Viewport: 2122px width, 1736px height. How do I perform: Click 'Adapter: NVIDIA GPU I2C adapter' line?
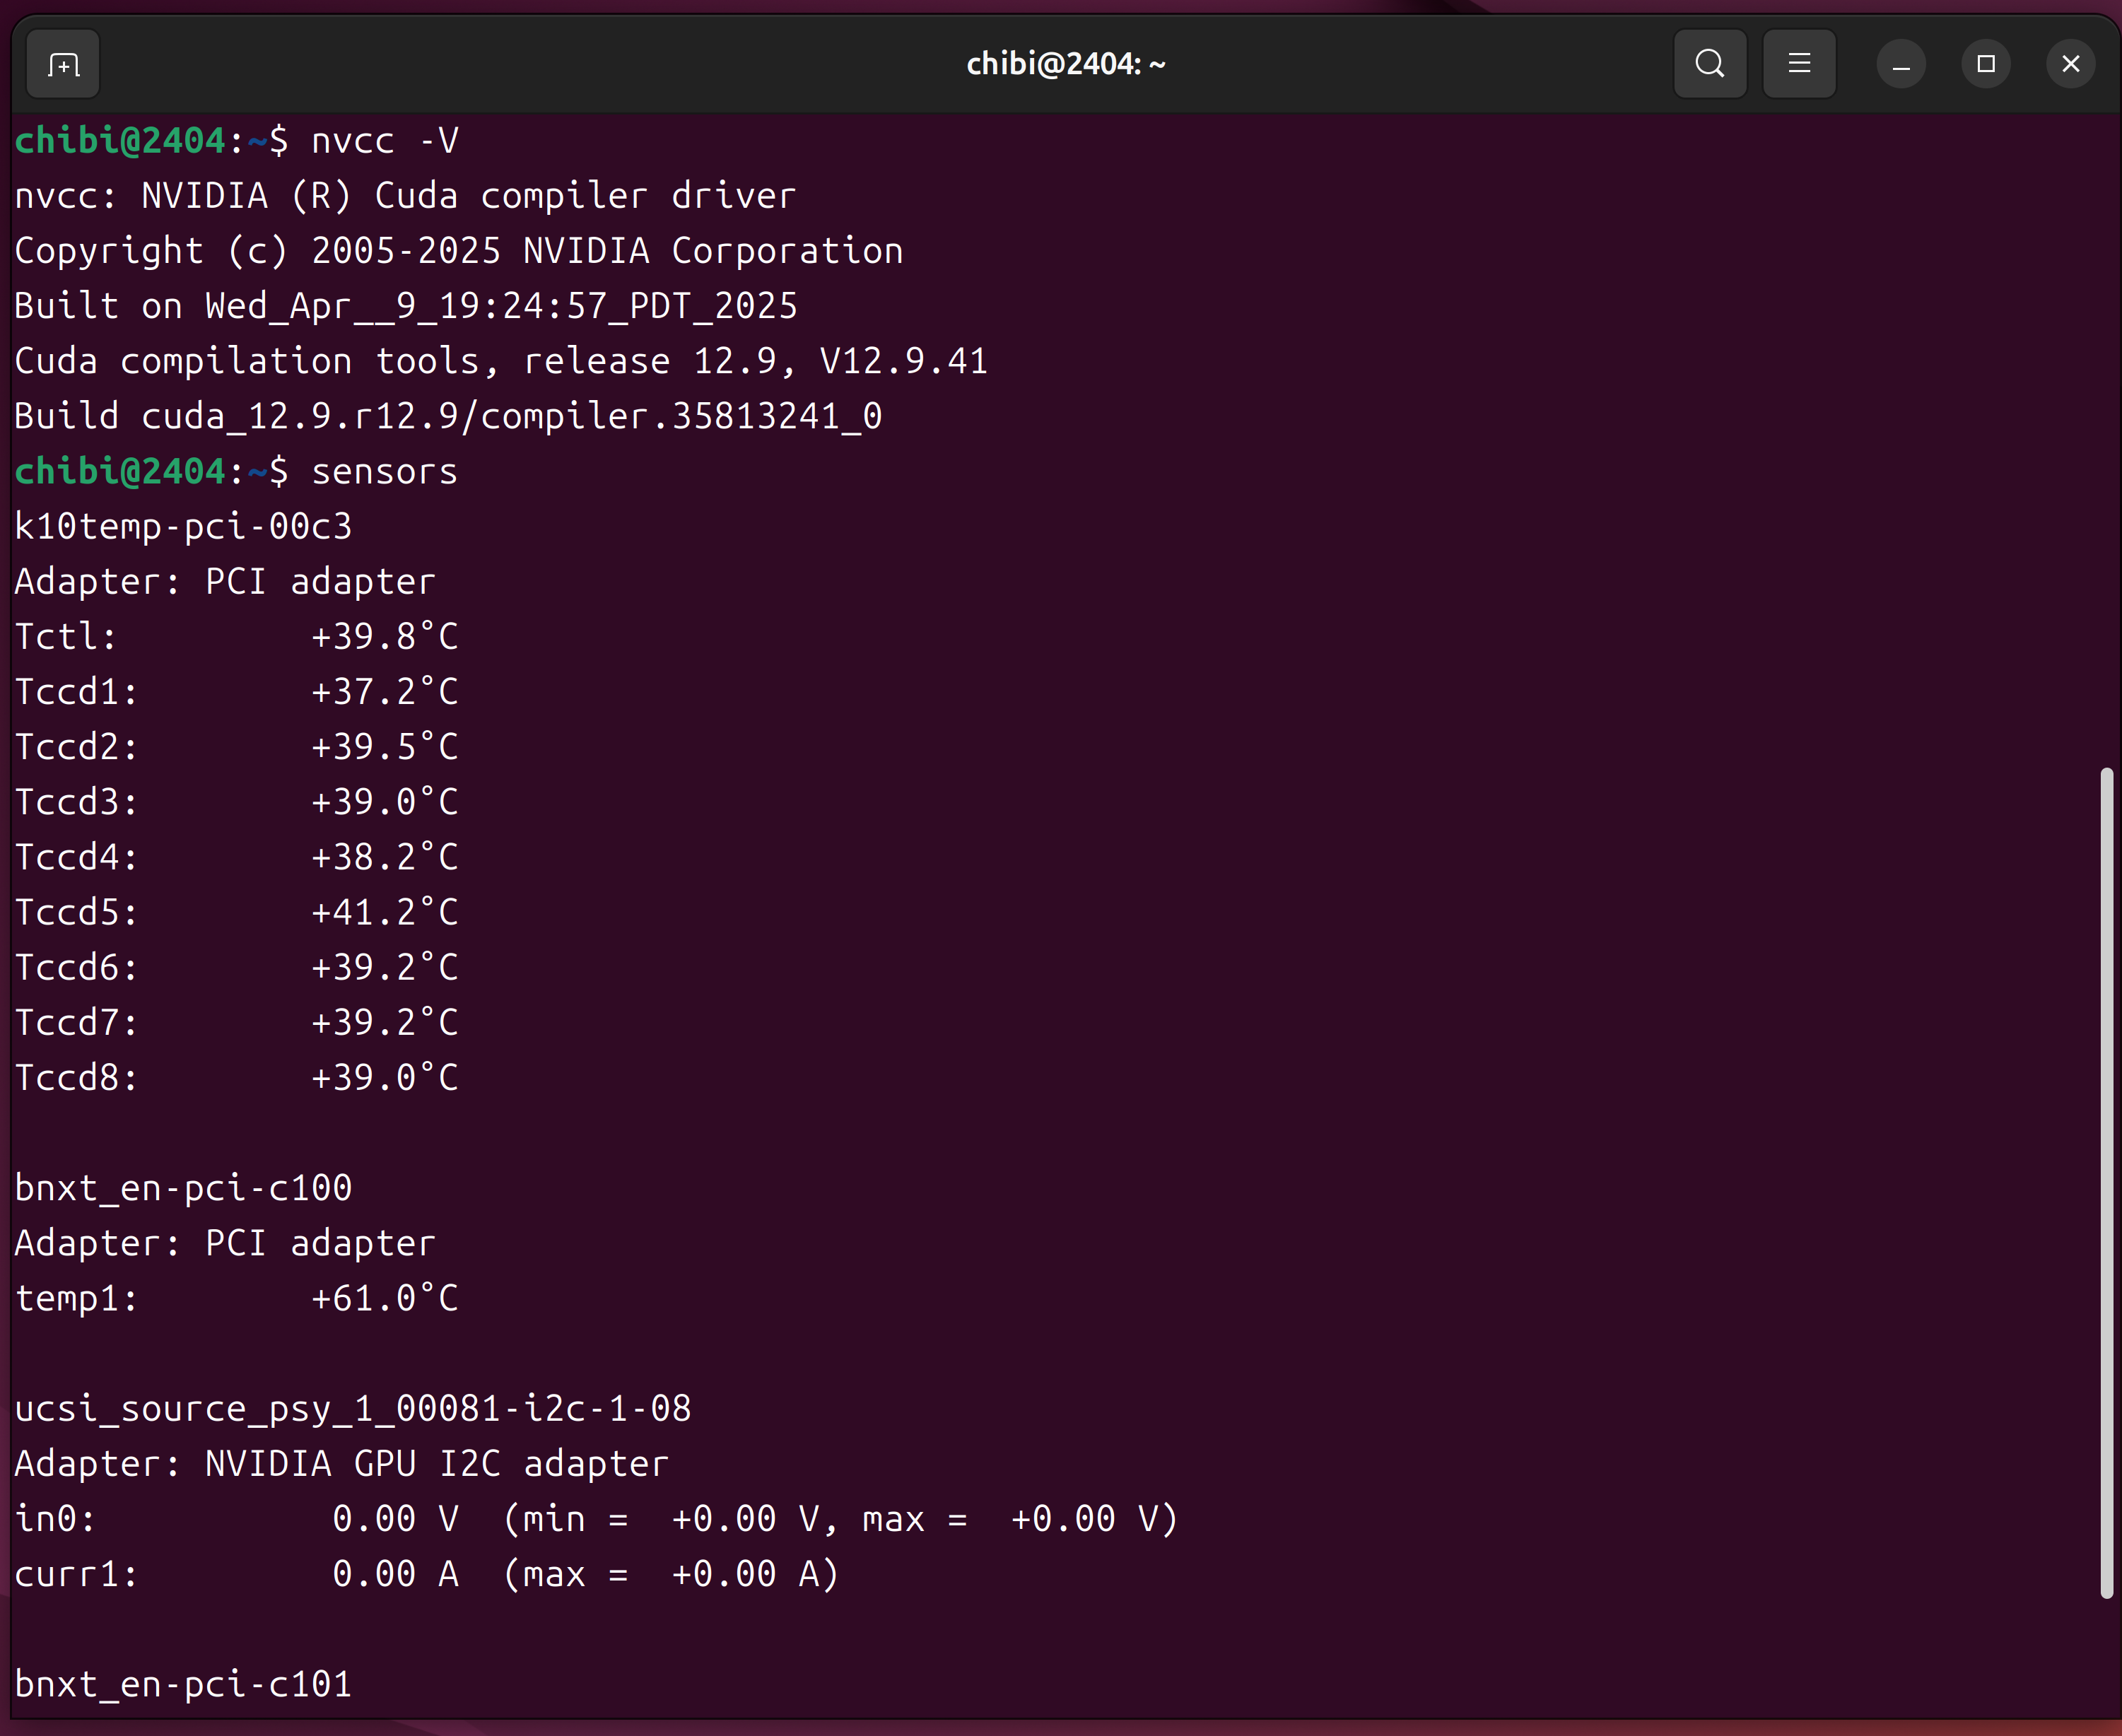(x=341, y=1464)
